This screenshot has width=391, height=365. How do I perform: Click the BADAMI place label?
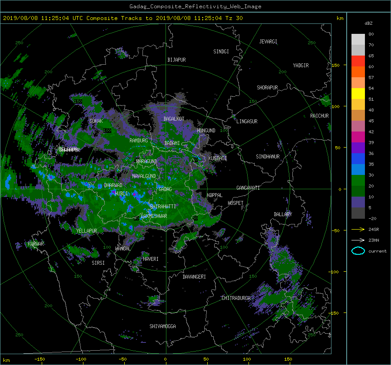tap(172, 143)
